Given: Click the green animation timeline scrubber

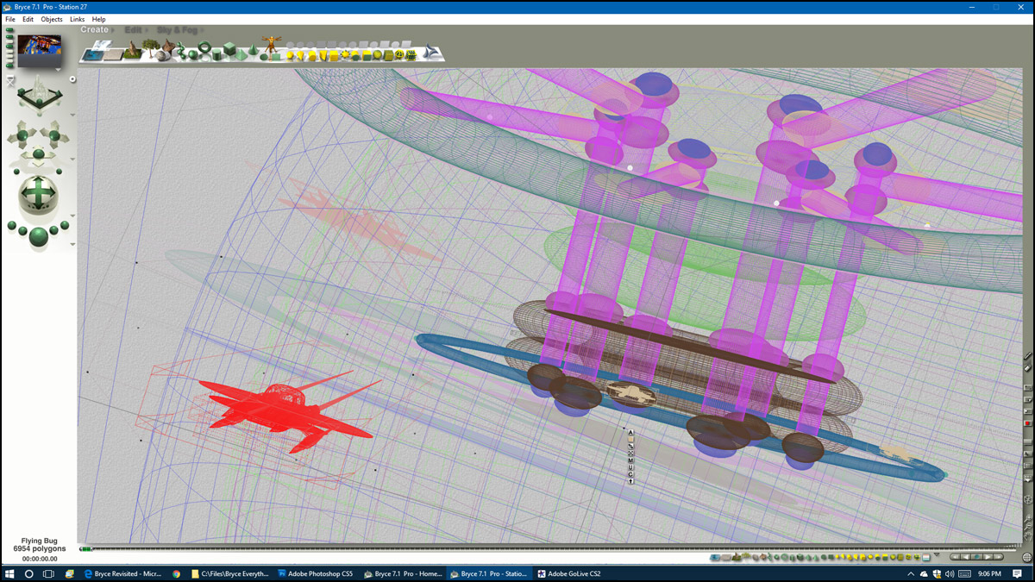Looking at the screenshot, I should pyautogui.click(x=85, y=549).
